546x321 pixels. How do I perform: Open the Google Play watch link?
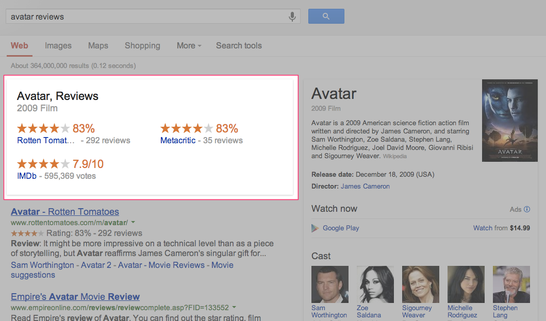click(x=341, y=228)
